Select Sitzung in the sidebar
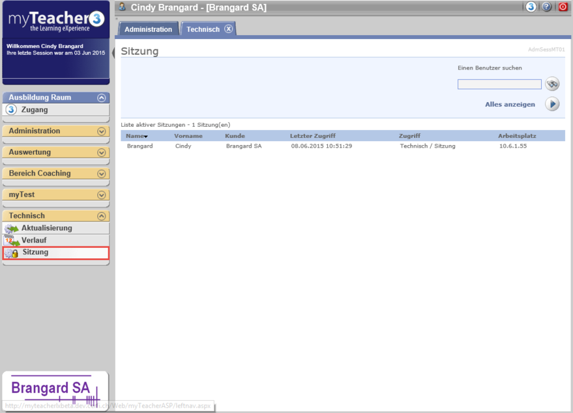573x413 pixels. click(x=35, y=252)
